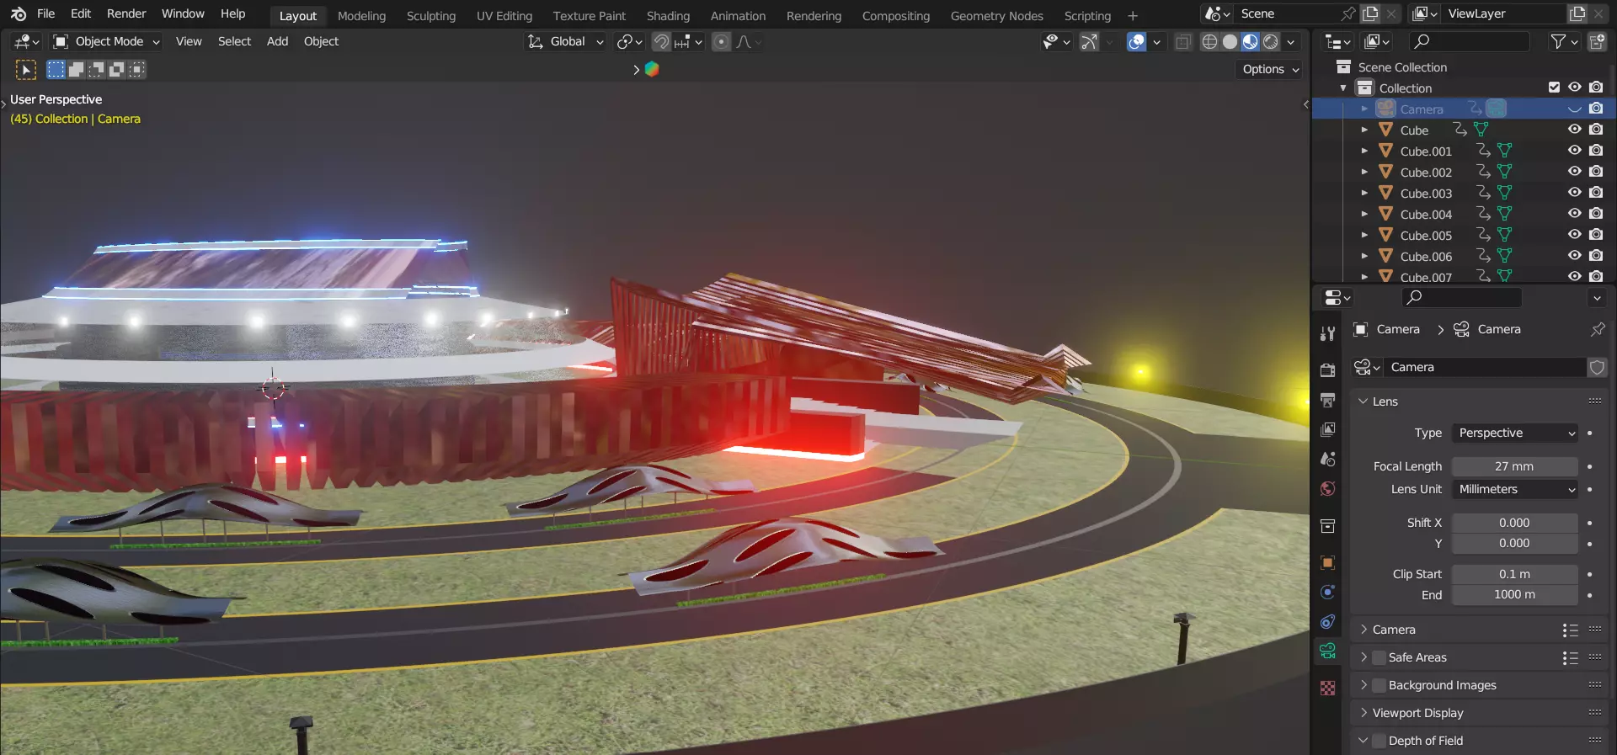Open the lens Type Perspective dropdown
1617x755 pixels.
(1515, 433)
